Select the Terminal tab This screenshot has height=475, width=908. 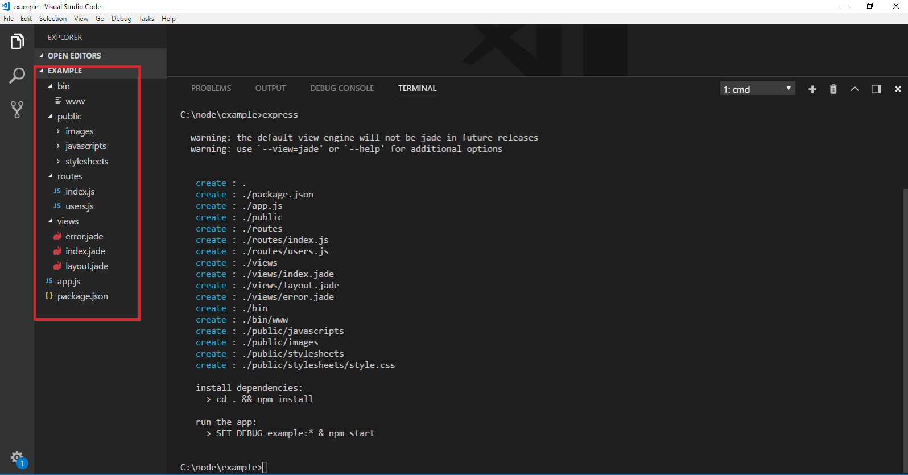417,88
